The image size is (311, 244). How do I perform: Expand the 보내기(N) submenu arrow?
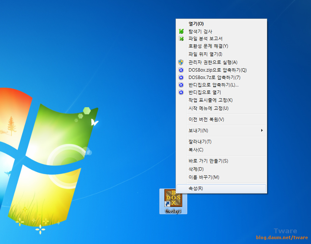point(262,131)
